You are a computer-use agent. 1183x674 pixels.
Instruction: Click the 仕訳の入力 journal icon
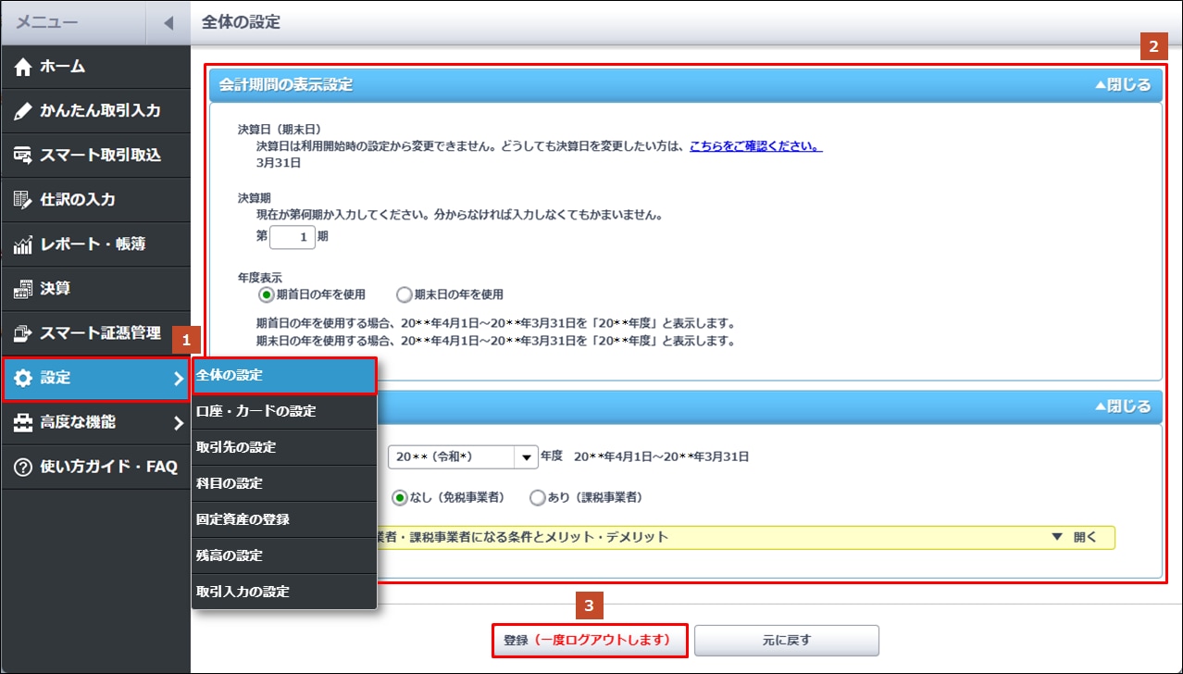pos(23,200)
